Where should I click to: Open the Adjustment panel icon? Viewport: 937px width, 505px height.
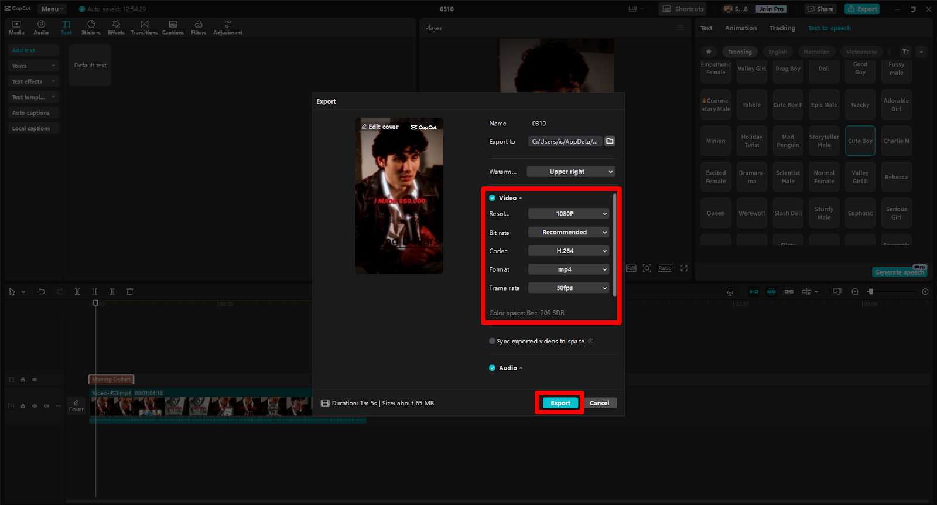click(x=228, y=27)
